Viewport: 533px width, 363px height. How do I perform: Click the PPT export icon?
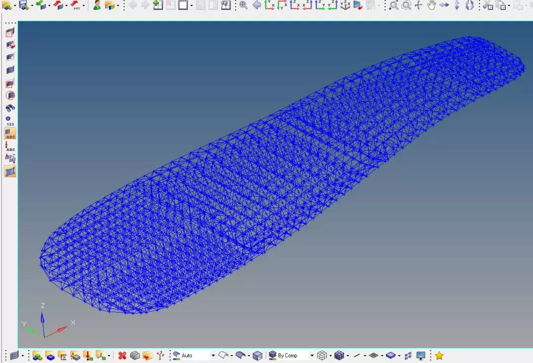pyautogui.click(x=75, y=5)
